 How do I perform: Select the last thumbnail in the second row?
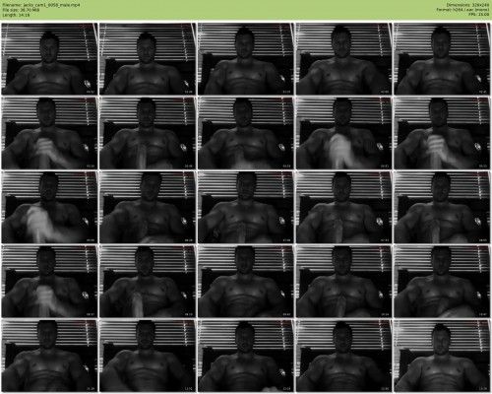tap(442, 133)
